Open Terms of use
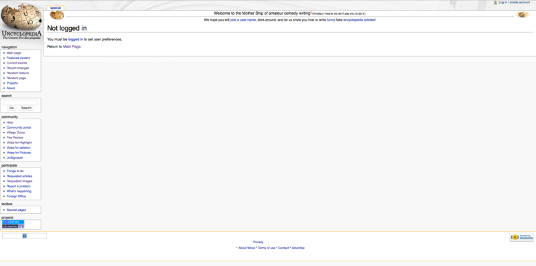The image size is (536, 266). point(266,248)
